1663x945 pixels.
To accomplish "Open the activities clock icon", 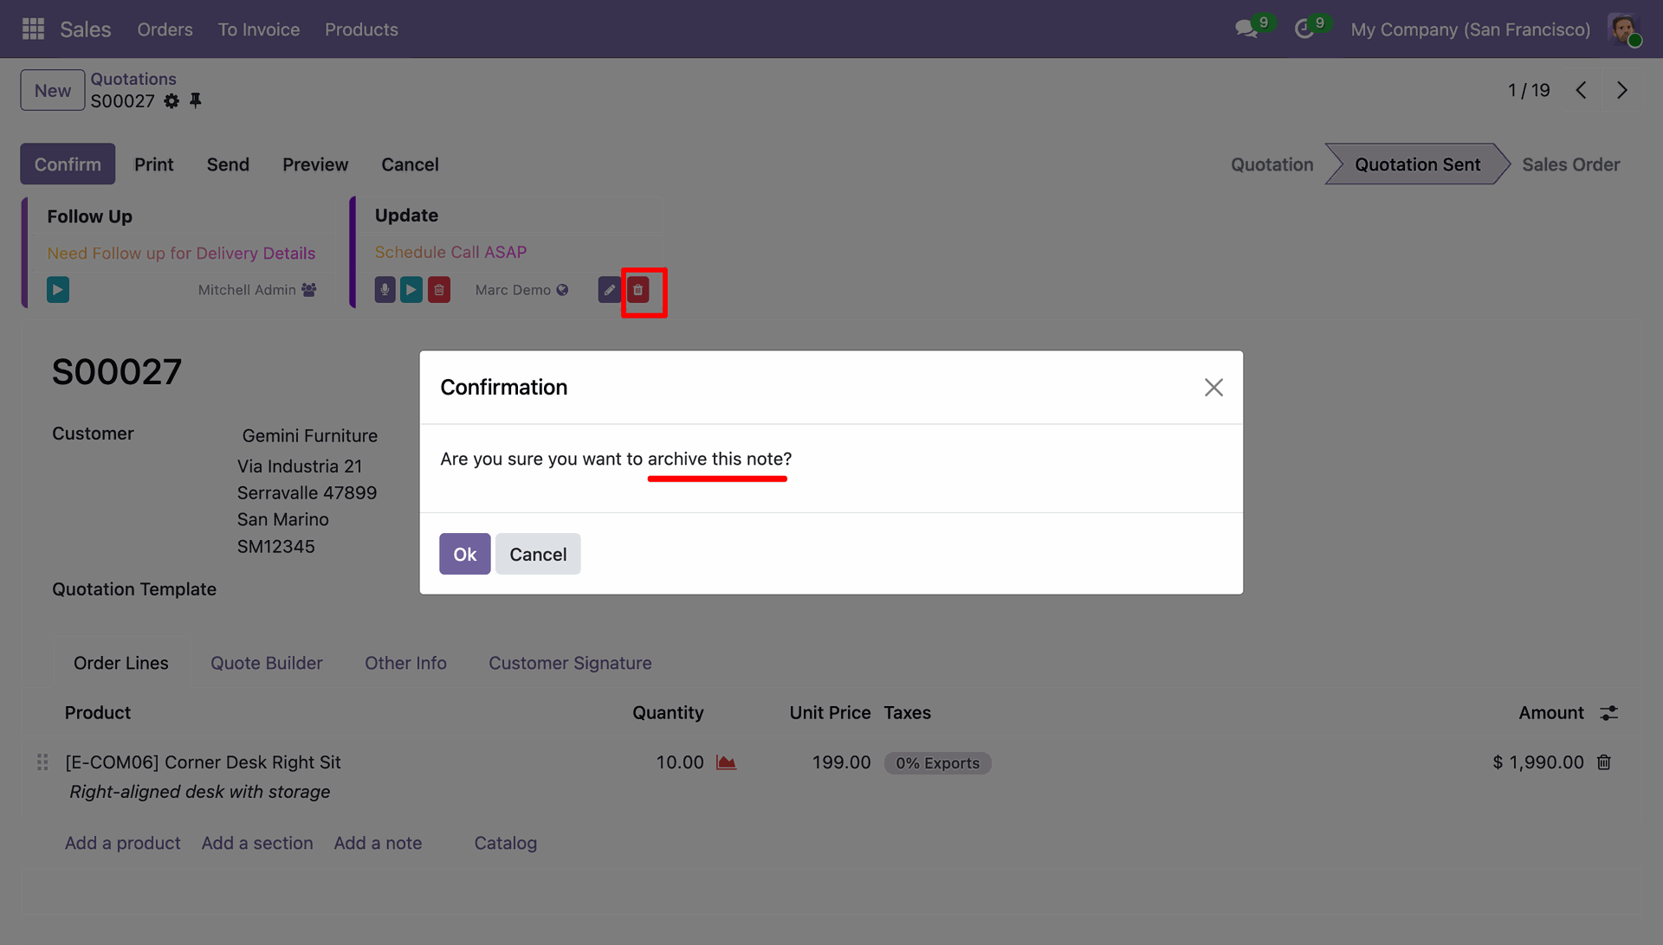I will pos(1304,29).
